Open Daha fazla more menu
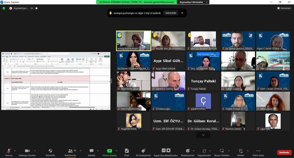This screenshot has width=294, height=158. [x=258, y=152]
